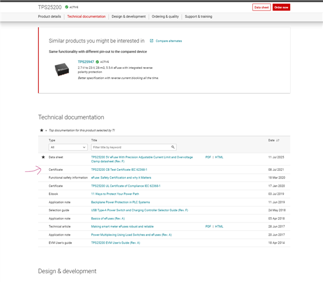Open TPS25200 5V eFuse datasheet title link
Viewport: 323px width, 282px height.
142,159
